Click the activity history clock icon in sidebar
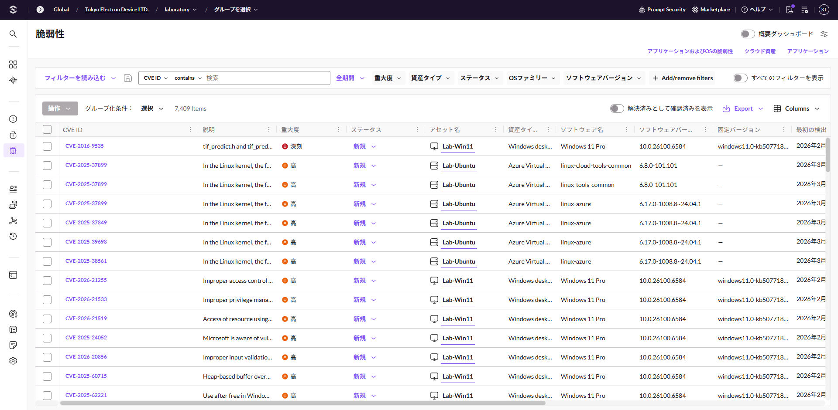 tap(13, 236)
